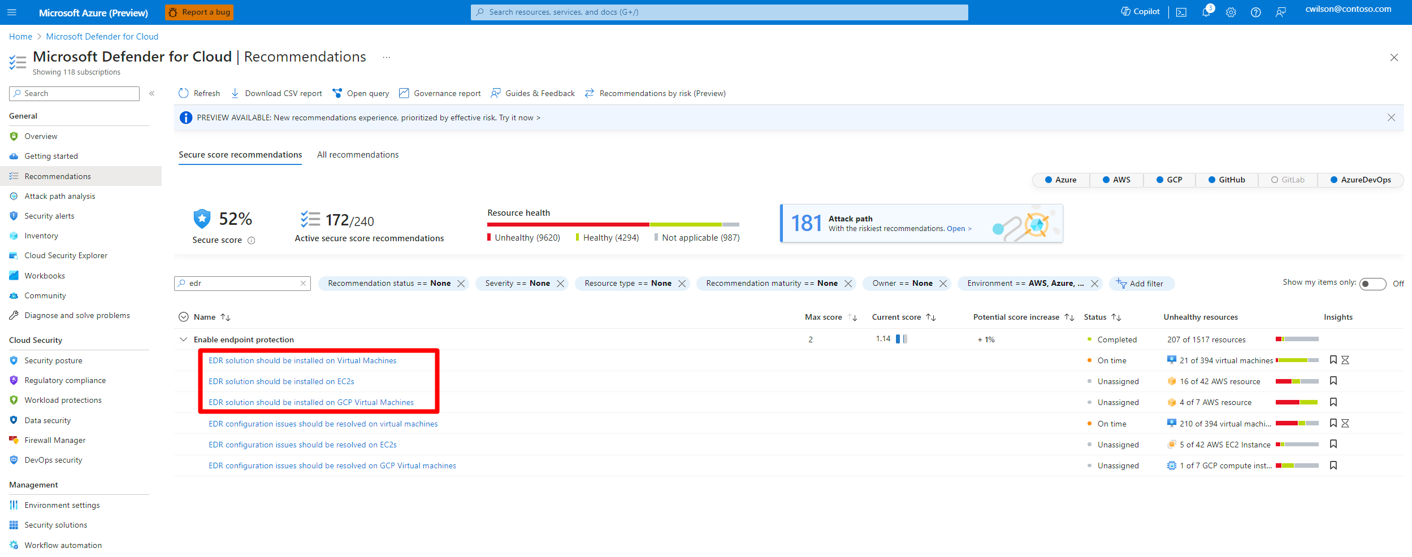Image resolution: width=1412 pixels, height=557 pixels.
Task: Click the global search resources field
Action: (x=719, y=12)
